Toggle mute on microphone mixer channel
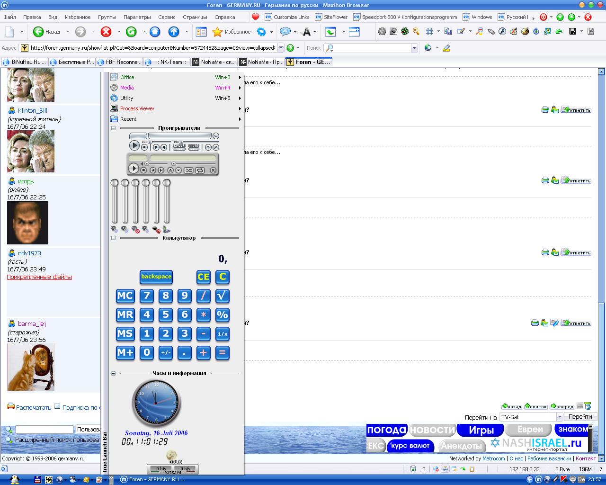The image size is (606, 485). point(156,229)
